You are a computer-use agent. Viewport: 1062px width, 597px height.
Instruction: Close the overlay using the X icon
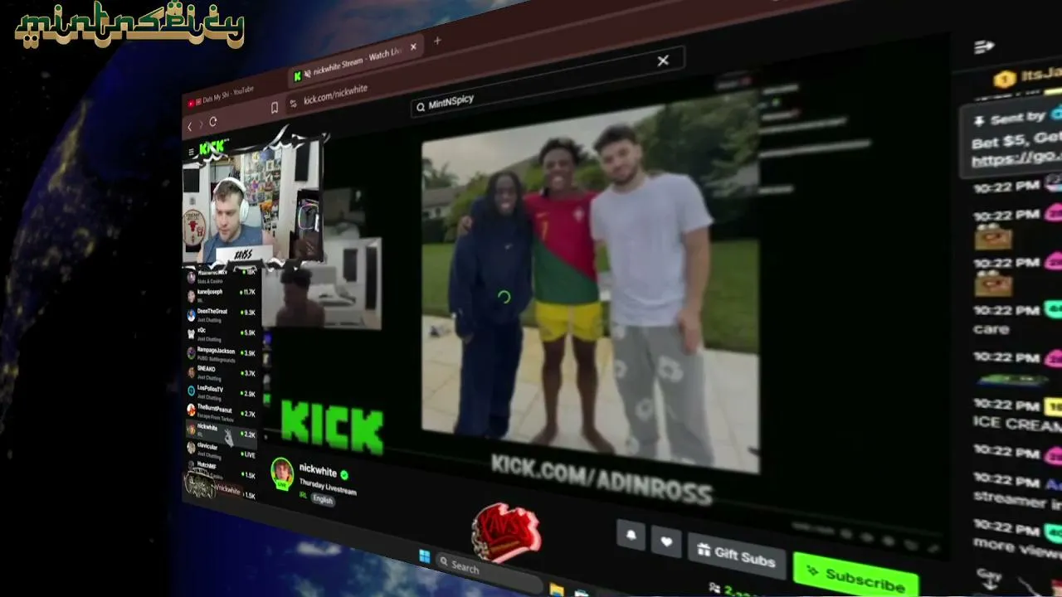coord(663,61)
